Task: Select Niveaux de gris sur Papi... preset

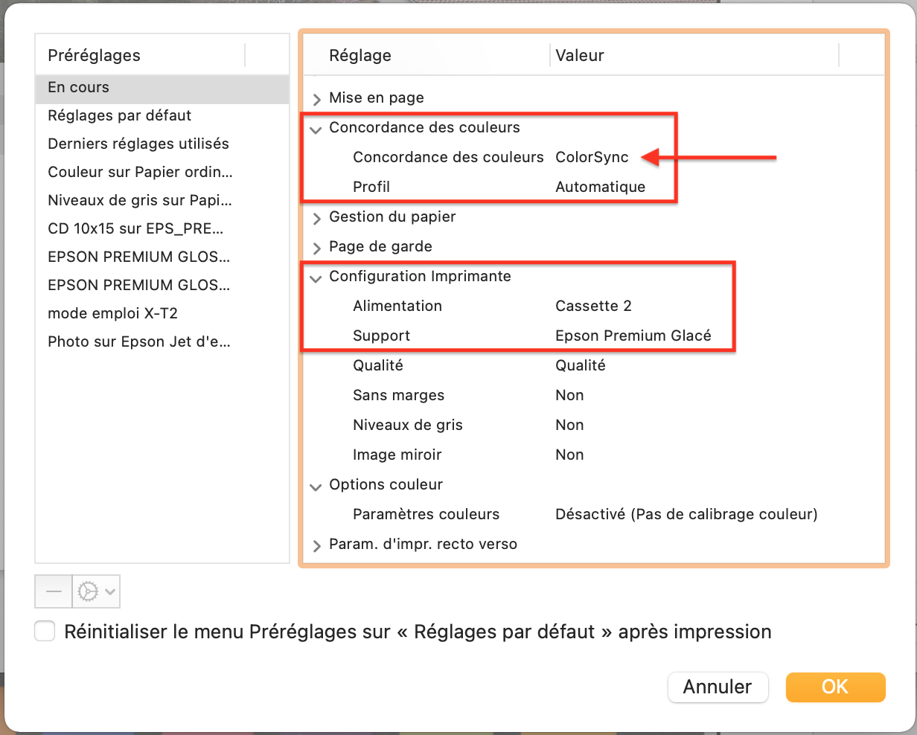Action: pyautogui.click(x=162, y=201)
